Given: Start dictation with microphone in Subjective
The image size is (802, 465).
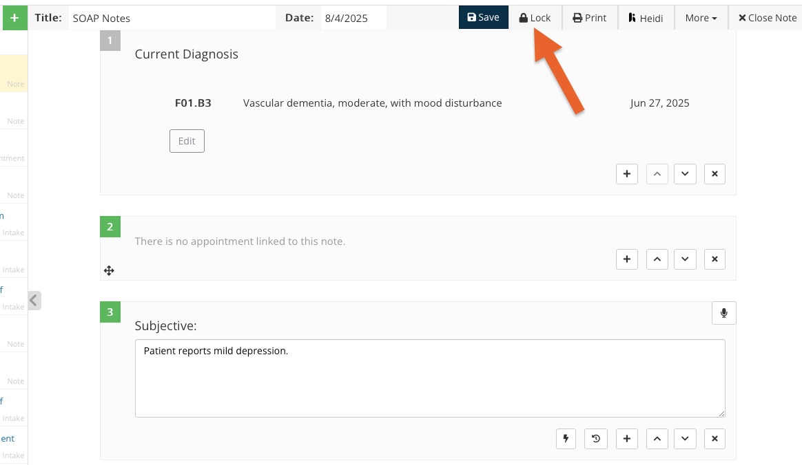Looking at the screenshot, I should click(x=723, y=313).
